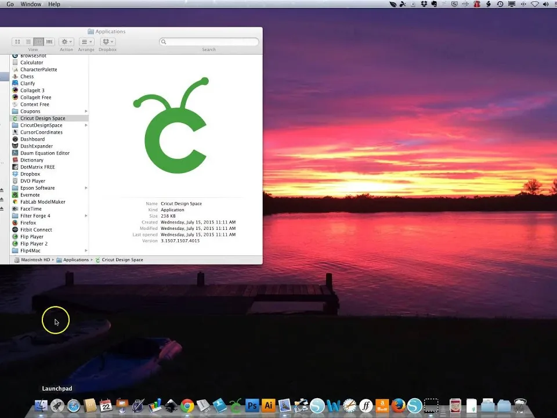Switch to Cover Flow view in Finder
Viewport: 557px width, 418px height.
coord(49,41)
